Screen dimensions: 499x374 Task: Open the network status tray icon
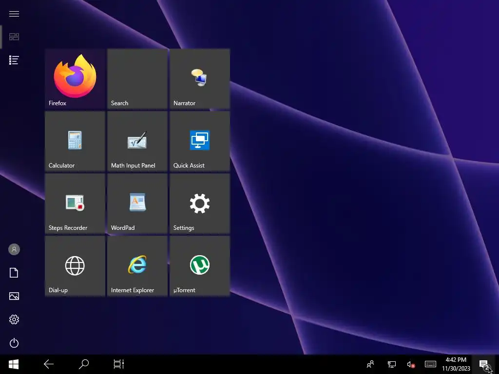(x=391, y=364)
